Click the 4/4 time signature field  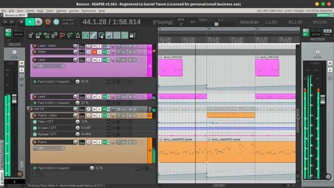pos(193,22)
